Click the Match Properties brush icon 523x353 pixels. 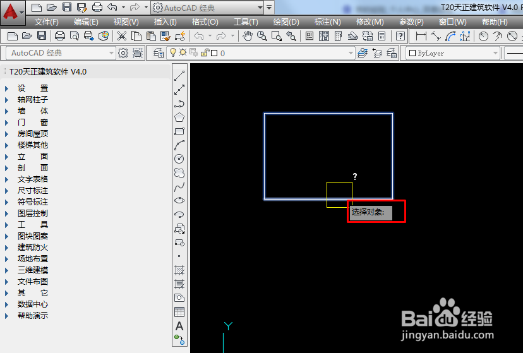click(x=165, y=35)
